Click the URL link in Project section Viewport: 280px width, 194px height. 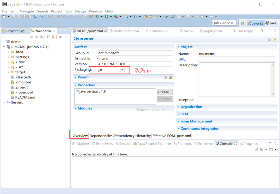tap(182, 59)
